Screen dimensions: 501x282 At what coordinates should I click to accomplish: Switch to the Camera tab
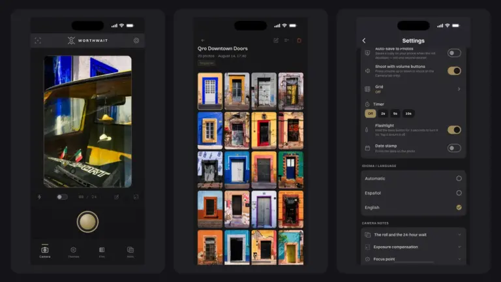45,251
